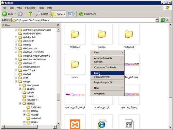Open the View menu
Viewport: 173px width, 130px height.
tap(19, 8)
